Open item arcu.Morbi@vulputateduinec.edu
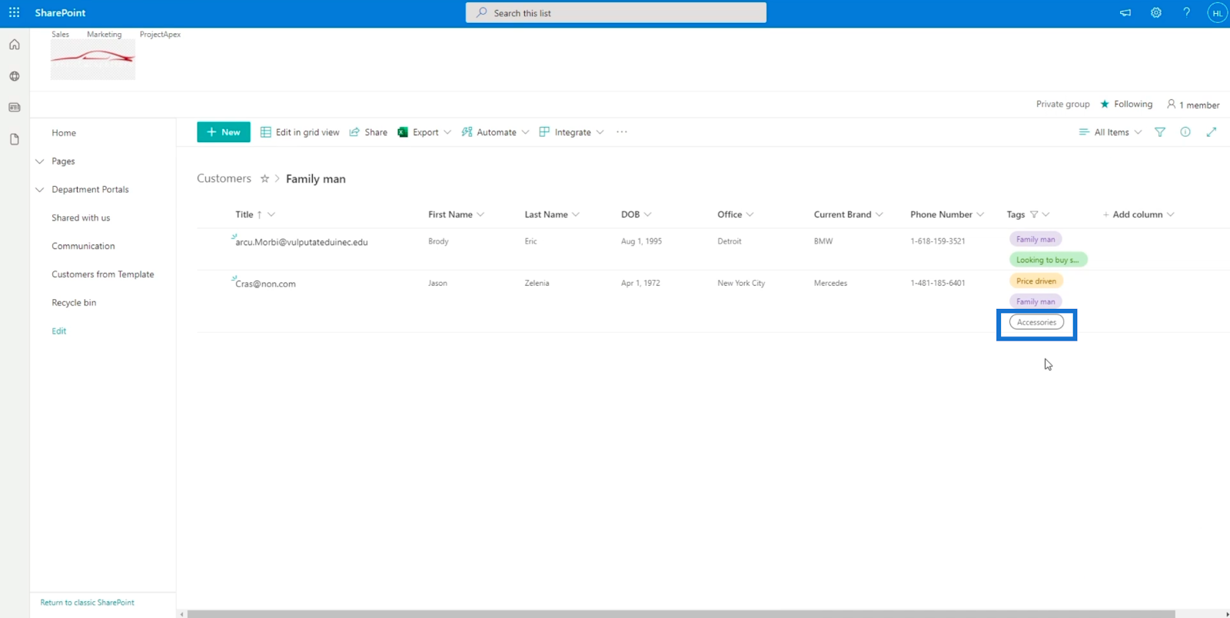This screenshot has width=1230, height=618. tap(301, 242)
